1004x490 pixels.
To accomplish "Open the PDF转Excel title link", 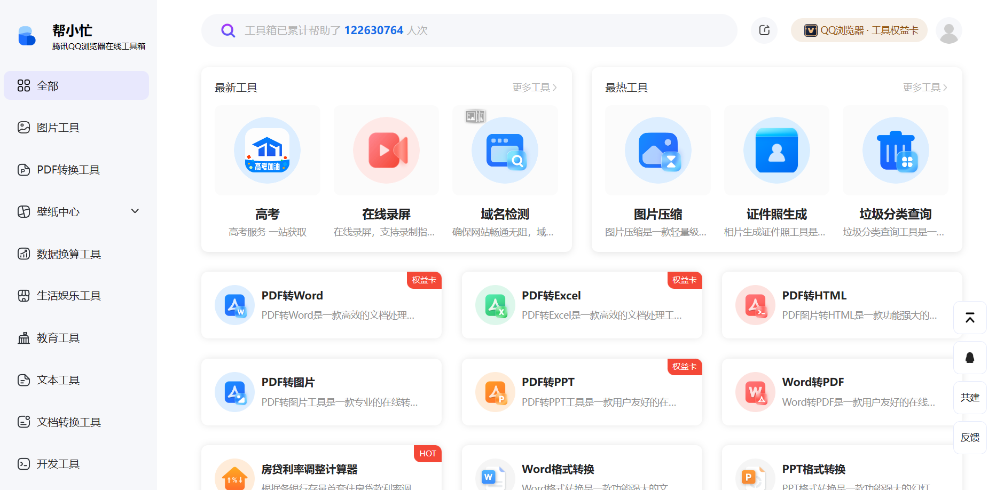I will pyautogui.click(x=551, y=296).
